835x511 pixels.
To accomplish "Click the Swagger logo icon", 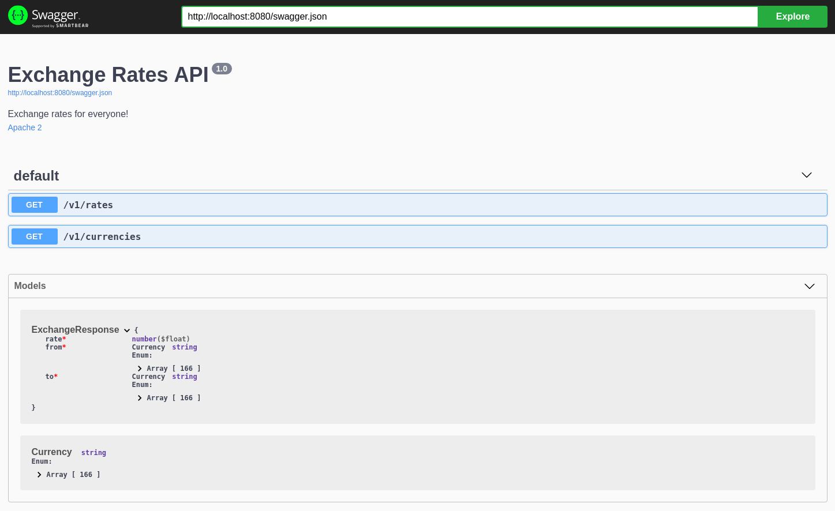I will coord(18,16).
